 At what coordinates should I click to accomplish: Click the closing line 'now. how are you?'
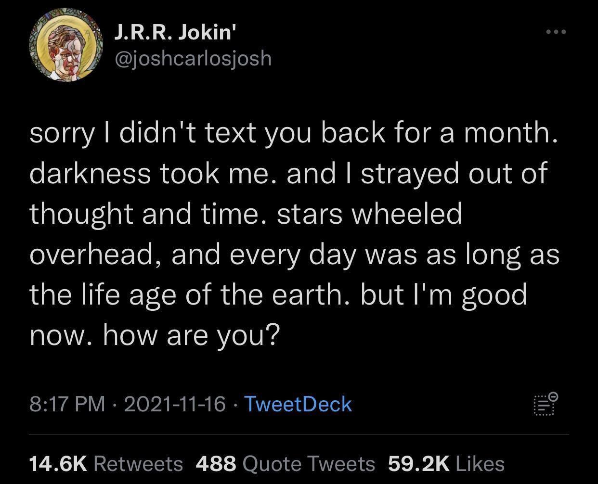click(155, 335)
